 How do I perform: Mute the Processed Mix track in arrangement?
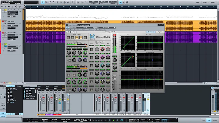[x=3, y=33]
